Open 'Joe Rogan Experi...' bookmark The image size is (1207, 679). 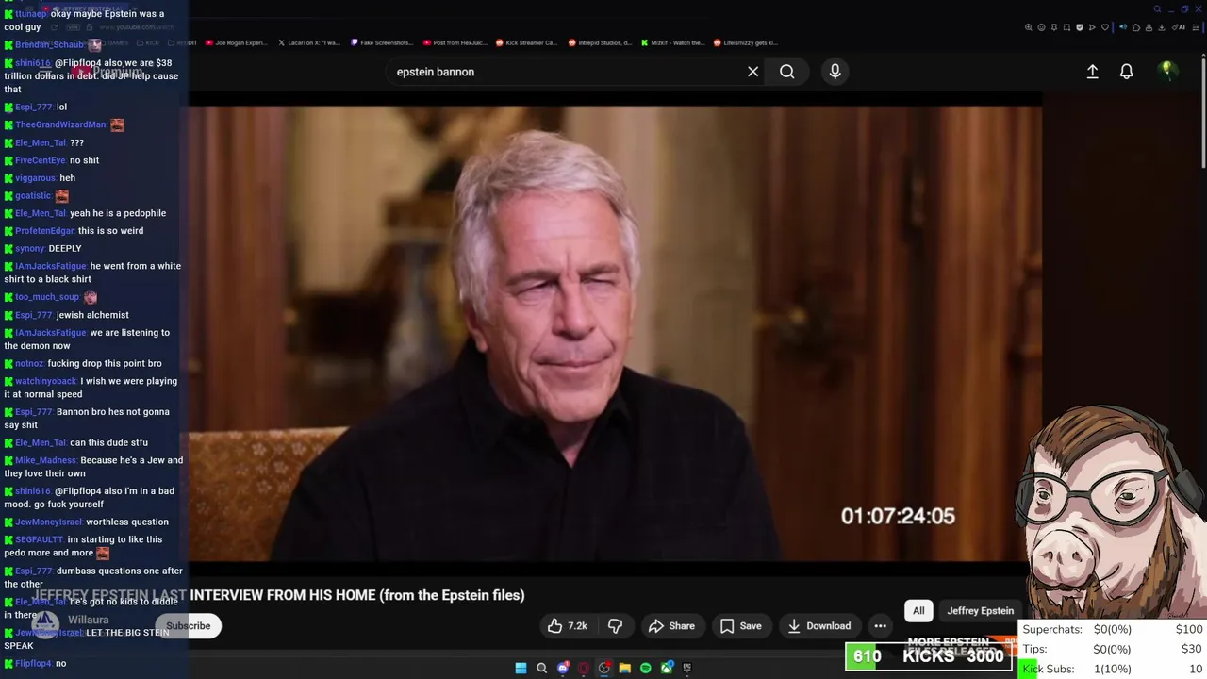coord(237,42)
